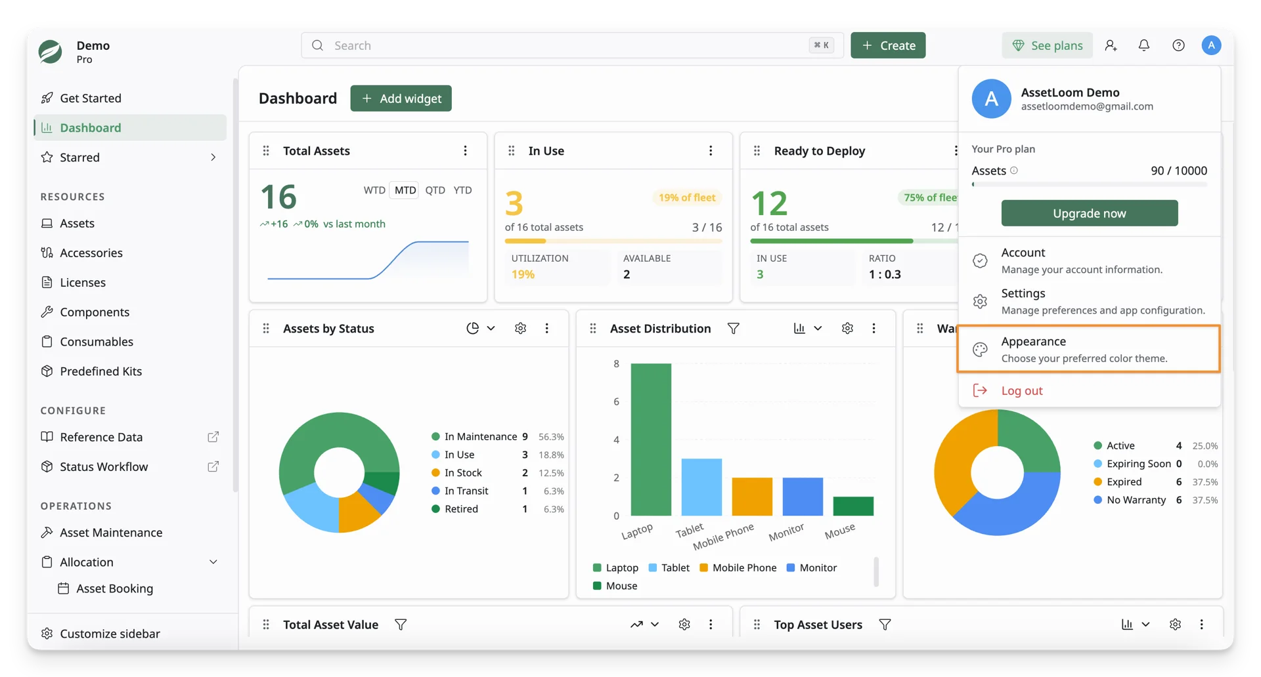Screen dimensions: 1261x677
Task: Switch Total Assets to QTD period
Action: click(x=435, y=190)
